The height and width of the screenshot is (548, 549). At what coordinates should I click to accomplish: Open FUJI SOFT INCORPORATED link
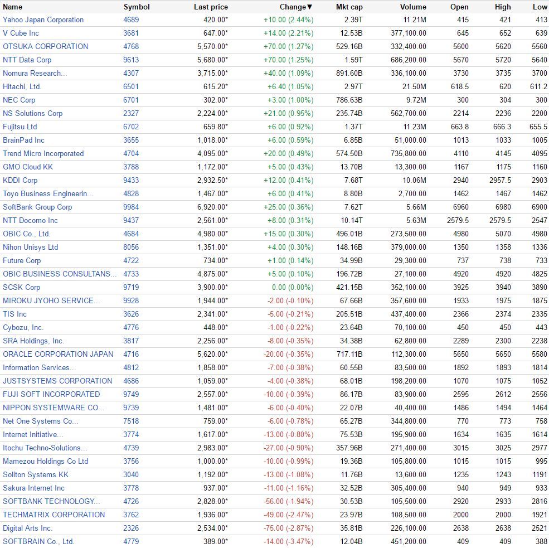click(51, 394)
